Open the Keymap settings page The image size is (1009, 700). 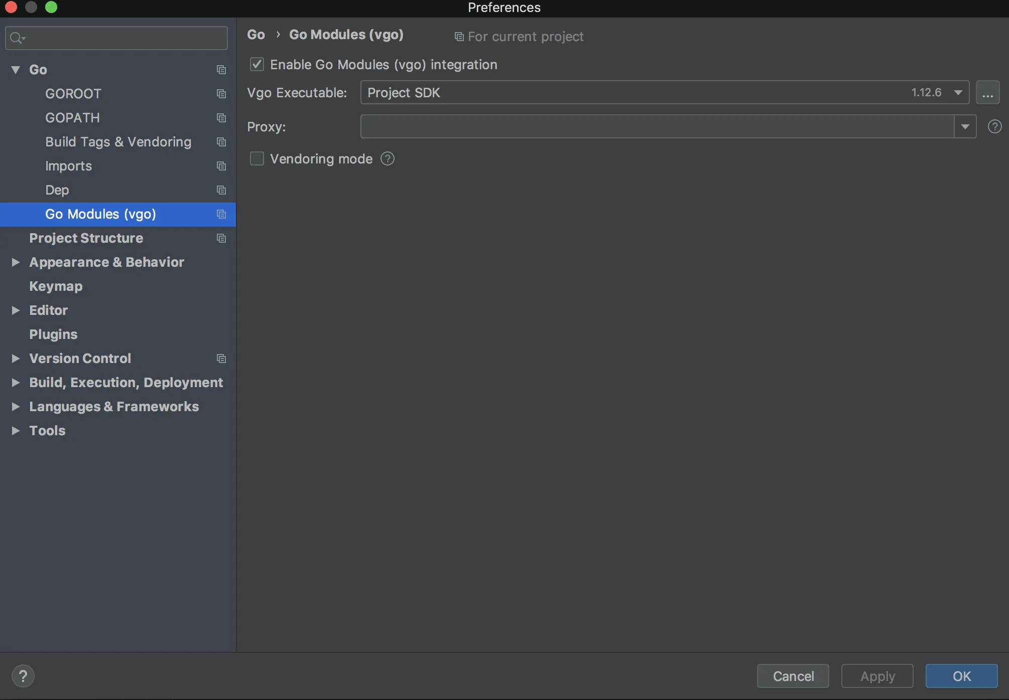click(x=56, y=286)
